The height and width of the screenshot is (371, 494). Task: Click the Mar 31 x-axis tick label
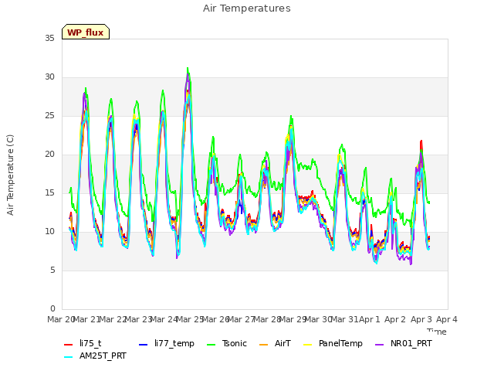click(344, 319)
